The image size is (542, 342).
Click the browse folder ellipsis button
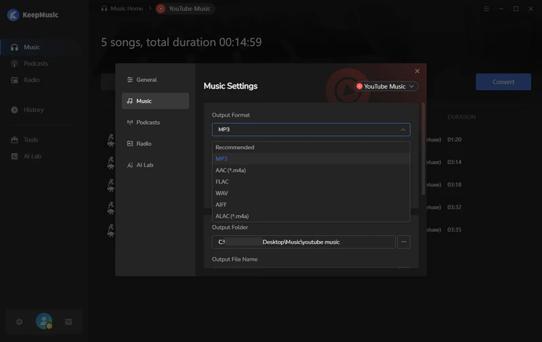coord(403,242)
